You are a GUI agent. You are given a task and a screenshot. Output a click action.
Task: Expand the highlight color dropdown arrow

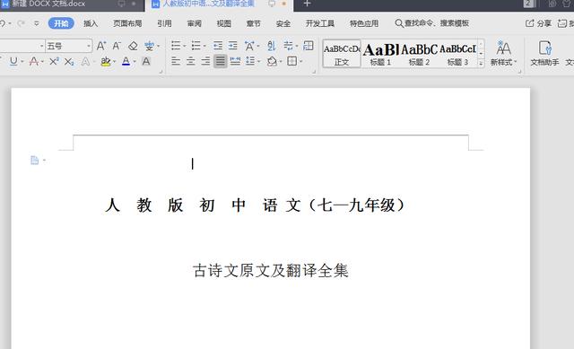coord(115,62)
